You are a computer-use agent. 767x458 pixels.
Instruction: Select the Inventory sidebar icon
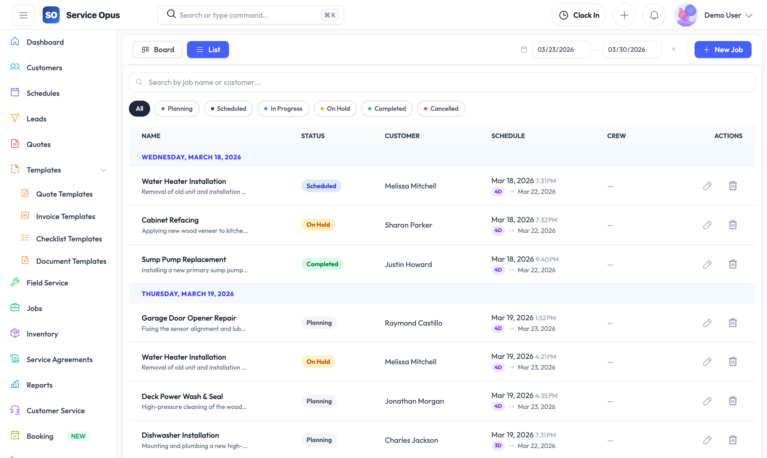(15, 333)
